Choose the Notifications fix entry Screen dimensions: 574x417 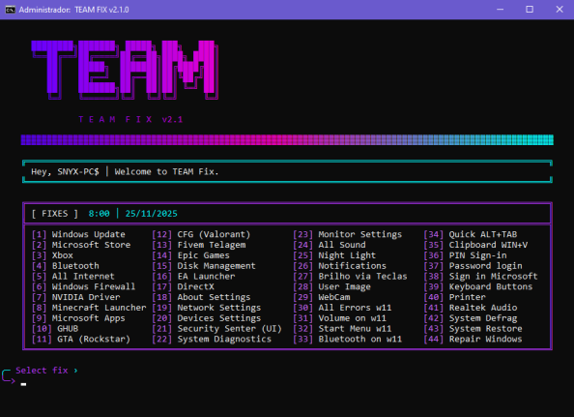[340, 266]
